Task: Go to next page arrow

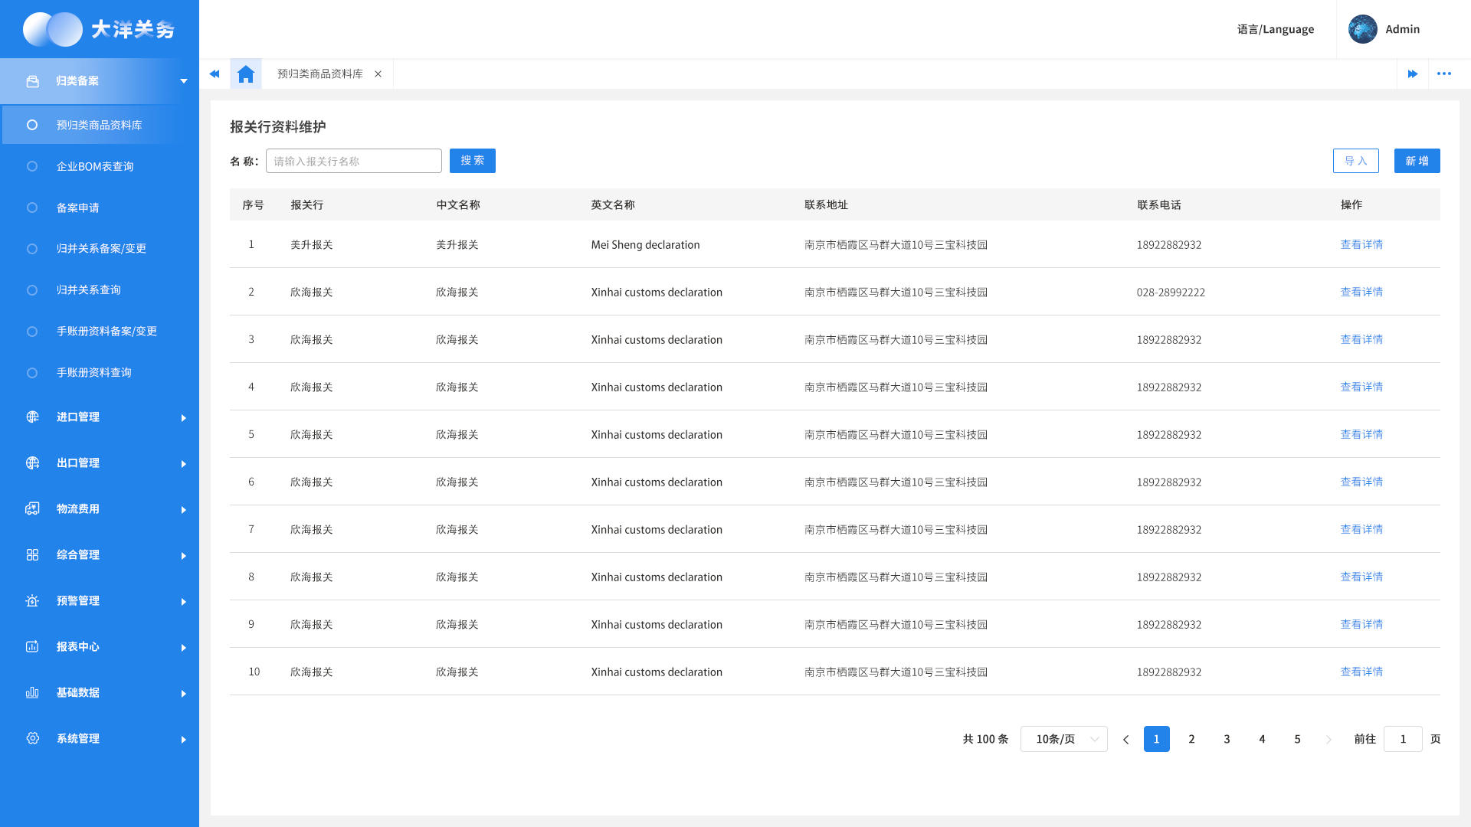Action: (1328, 740)
